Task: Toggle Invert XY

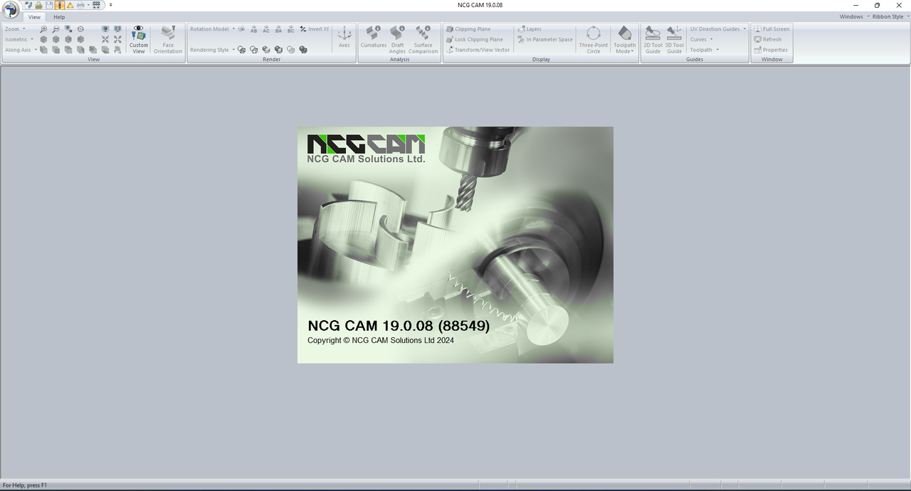Action: pos(314,29)
